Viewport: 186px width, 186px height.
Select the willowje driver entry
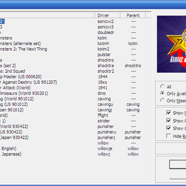pos(105,148)
